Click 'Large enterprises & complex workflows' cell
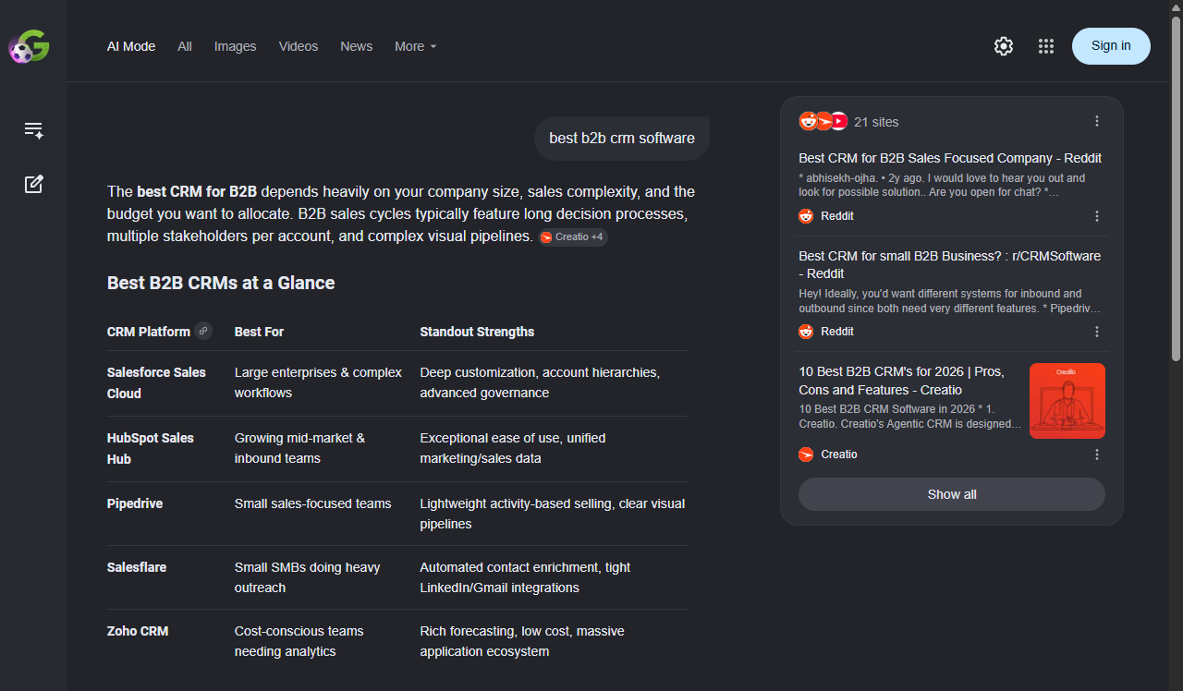1183x691 pixels. click(x=318, y=382)
